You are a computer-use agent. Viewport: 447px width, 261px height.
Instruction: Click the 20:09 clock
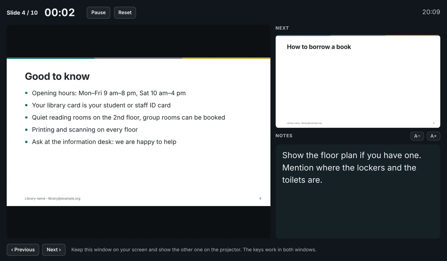click(431, 12)
